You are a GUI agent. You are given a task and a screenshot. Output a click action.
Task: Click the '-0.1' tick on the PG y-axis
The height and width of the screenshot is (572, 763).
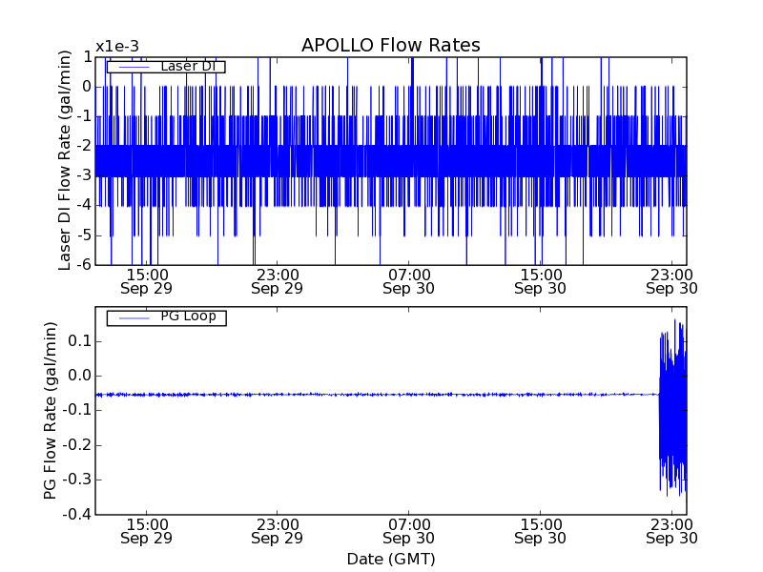pyautogui.click(x=77, y=411)
